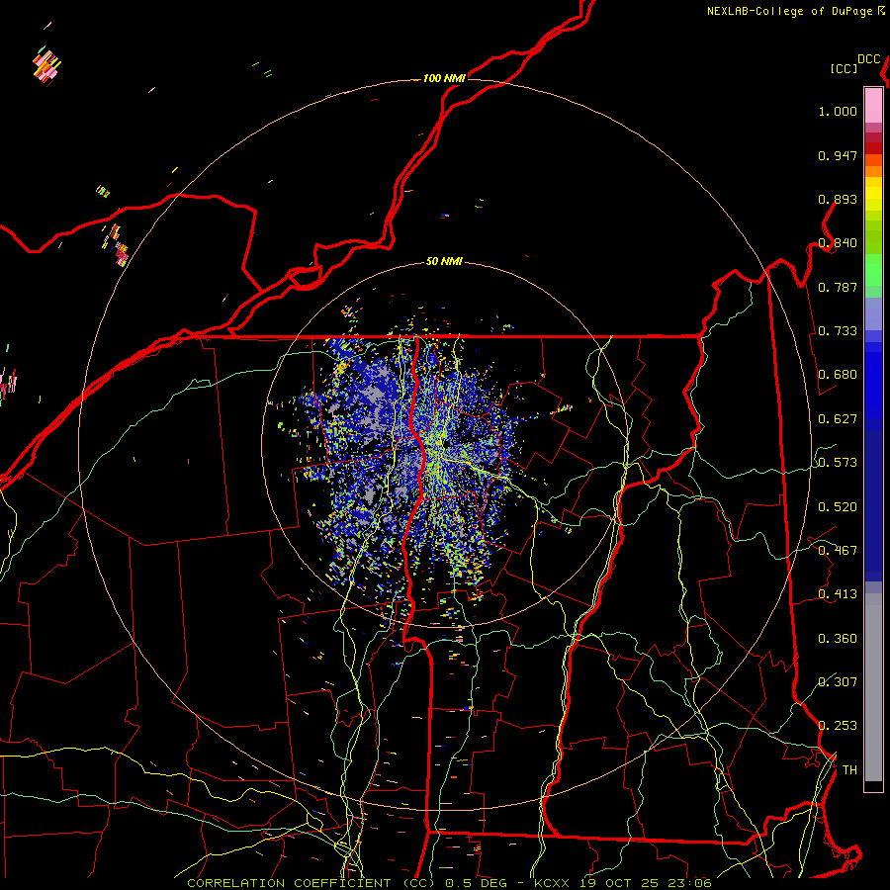
Task: Click the 0.840 color scale value
Action: coord(838,243)
